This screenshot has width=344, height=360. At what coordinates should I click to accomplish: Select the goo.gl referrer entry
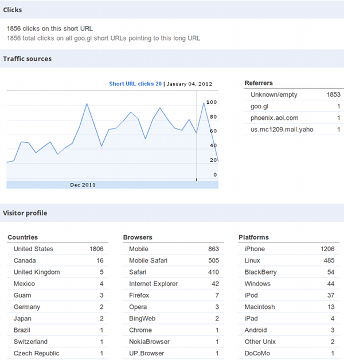(294, 106)
